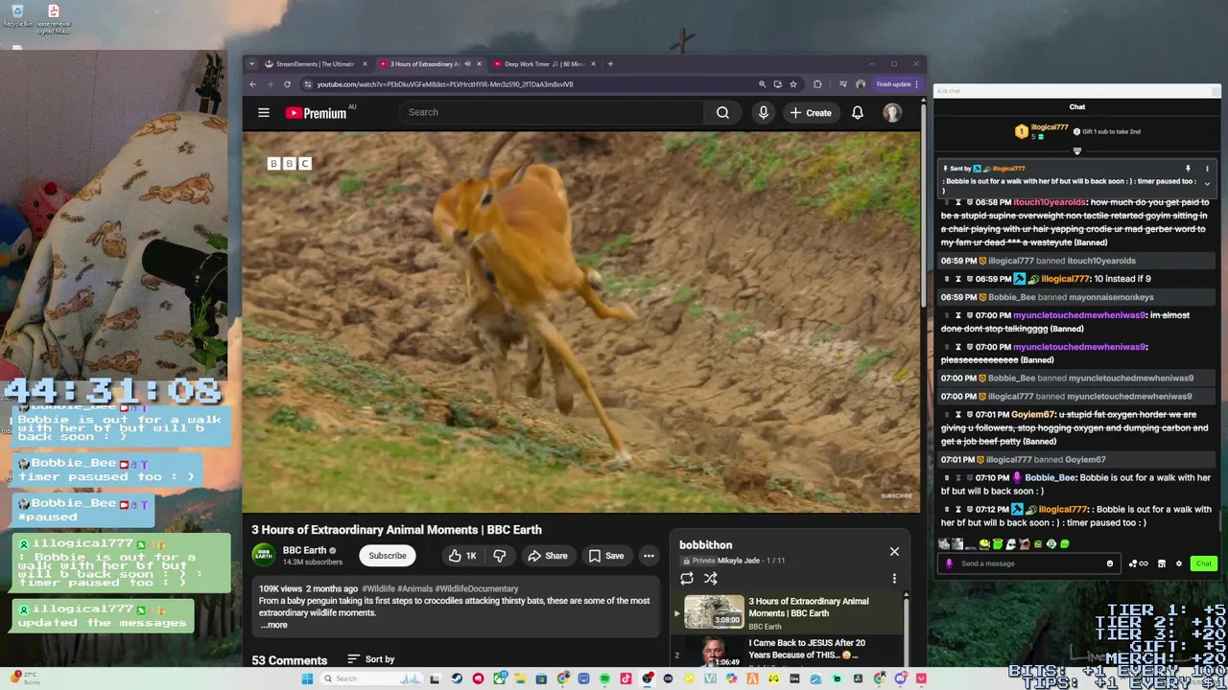This screenshot has width=1228, height=690.
Task: Open the Windows Start button
Action: pyautogui.click(x=307, y=678)
